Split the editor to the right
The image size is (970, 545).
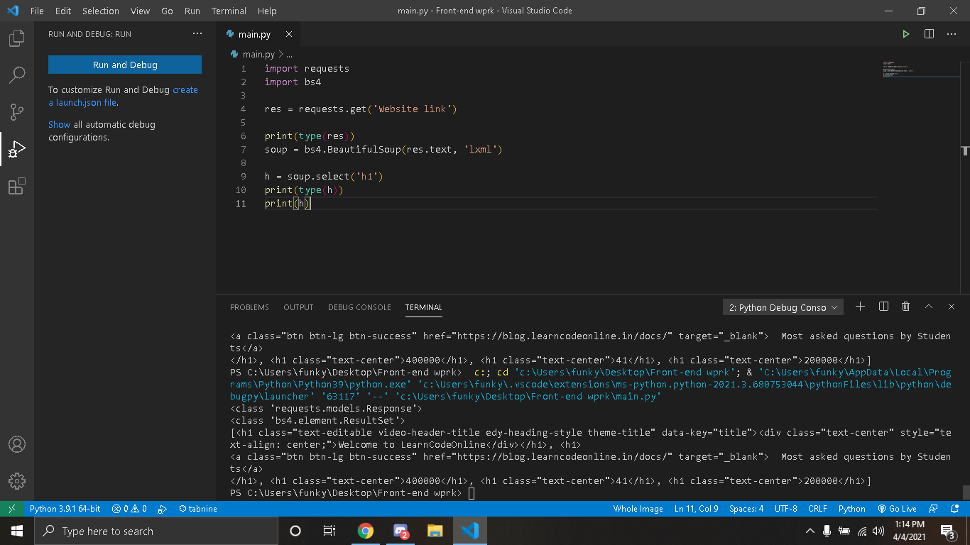tap(929, 34)
